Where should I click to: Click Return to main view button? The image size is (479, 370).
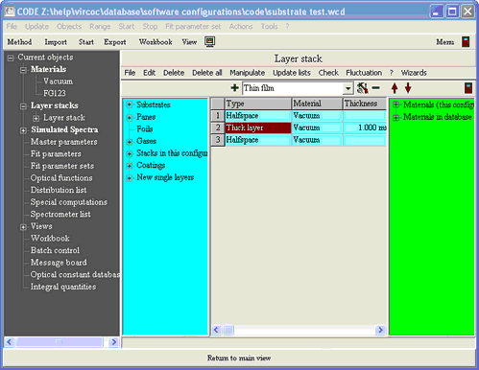(239, 358)
